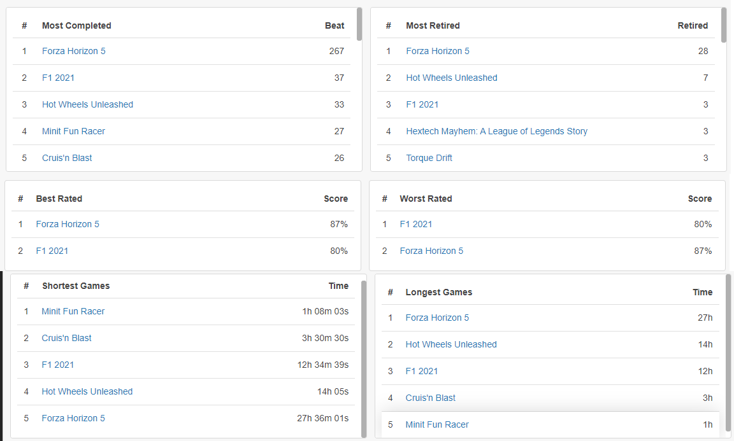The image size is (734, 441).
Task: Open F1 2021 in Worst Rated list
Action: pyautogui.click(x=415, y=224)
